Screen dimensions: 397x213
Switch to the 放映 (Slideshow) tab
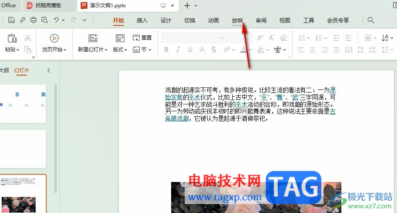[237, 20]
